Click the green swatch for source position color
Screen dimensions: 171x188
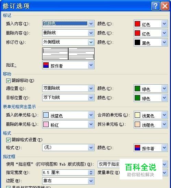coord(137,88)
